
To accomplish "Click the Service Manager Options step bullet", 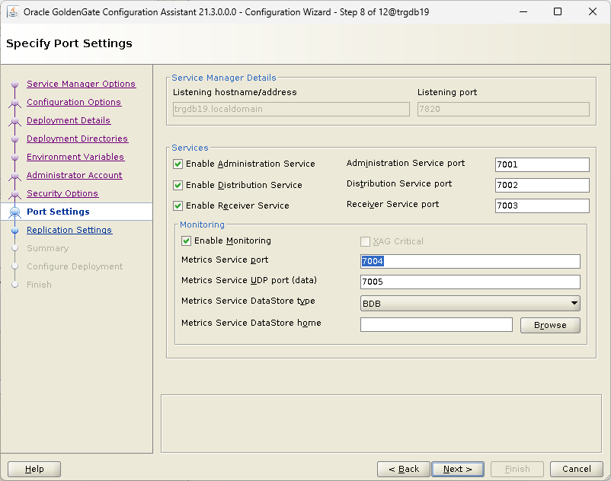I will [x=14, y=84].
